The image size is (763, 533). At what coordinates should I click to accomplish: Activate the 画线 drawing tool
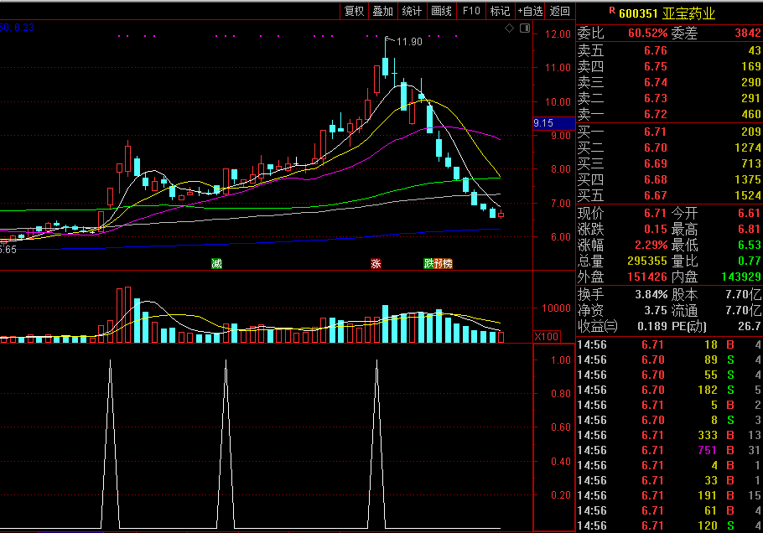click(441, 11)
